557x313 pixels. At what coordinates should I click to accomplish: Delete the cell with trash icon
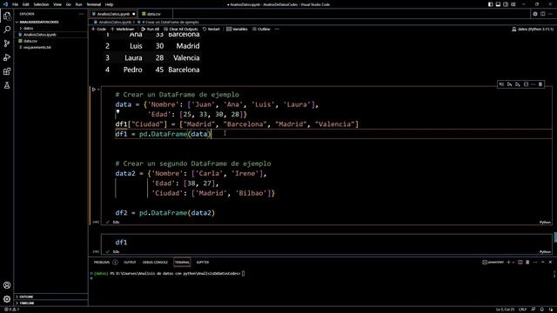coord(540,84)
